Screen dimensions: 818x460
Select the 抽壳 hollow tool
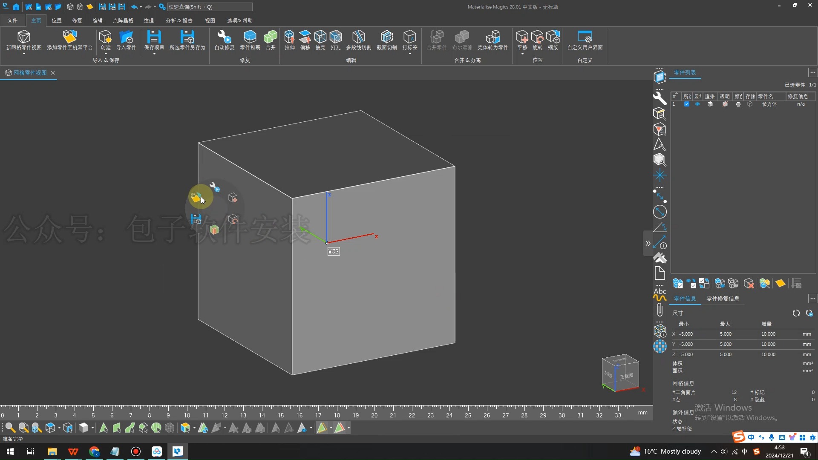click(x=320, y=37)
